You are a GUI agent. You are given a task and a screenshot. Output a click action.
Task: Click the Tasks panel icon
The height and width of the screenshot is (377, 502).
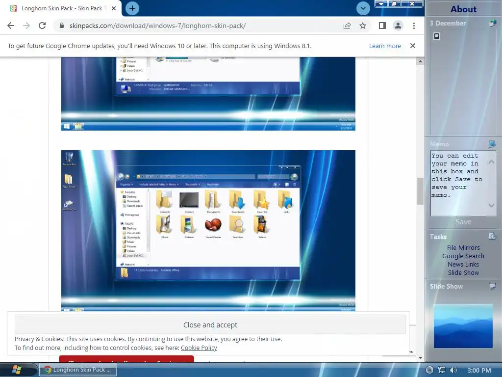492,236
